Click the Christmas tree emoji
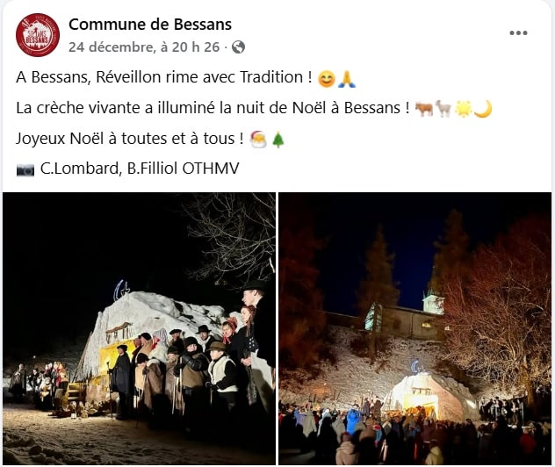 click(x=278, y=140)
